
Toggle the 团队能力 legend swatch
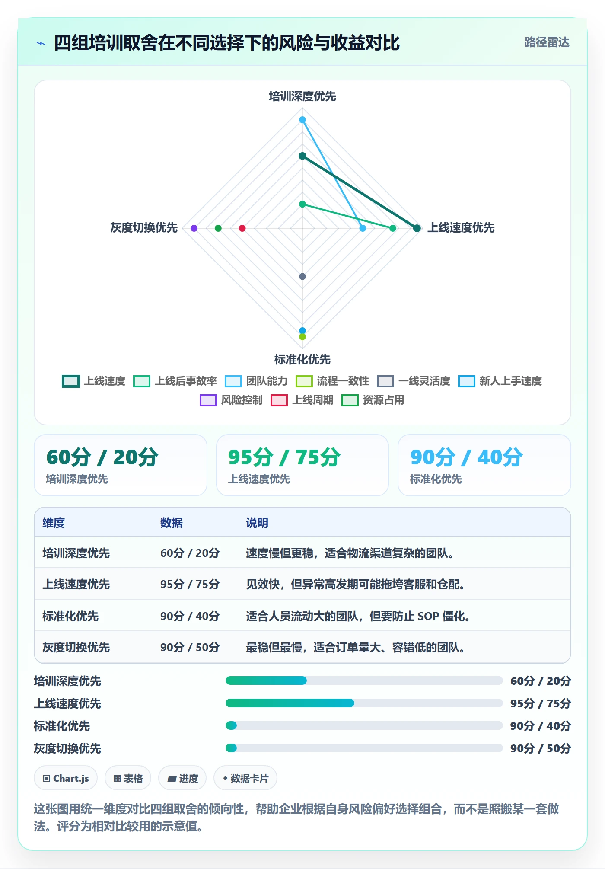click(x=233, y=381)
